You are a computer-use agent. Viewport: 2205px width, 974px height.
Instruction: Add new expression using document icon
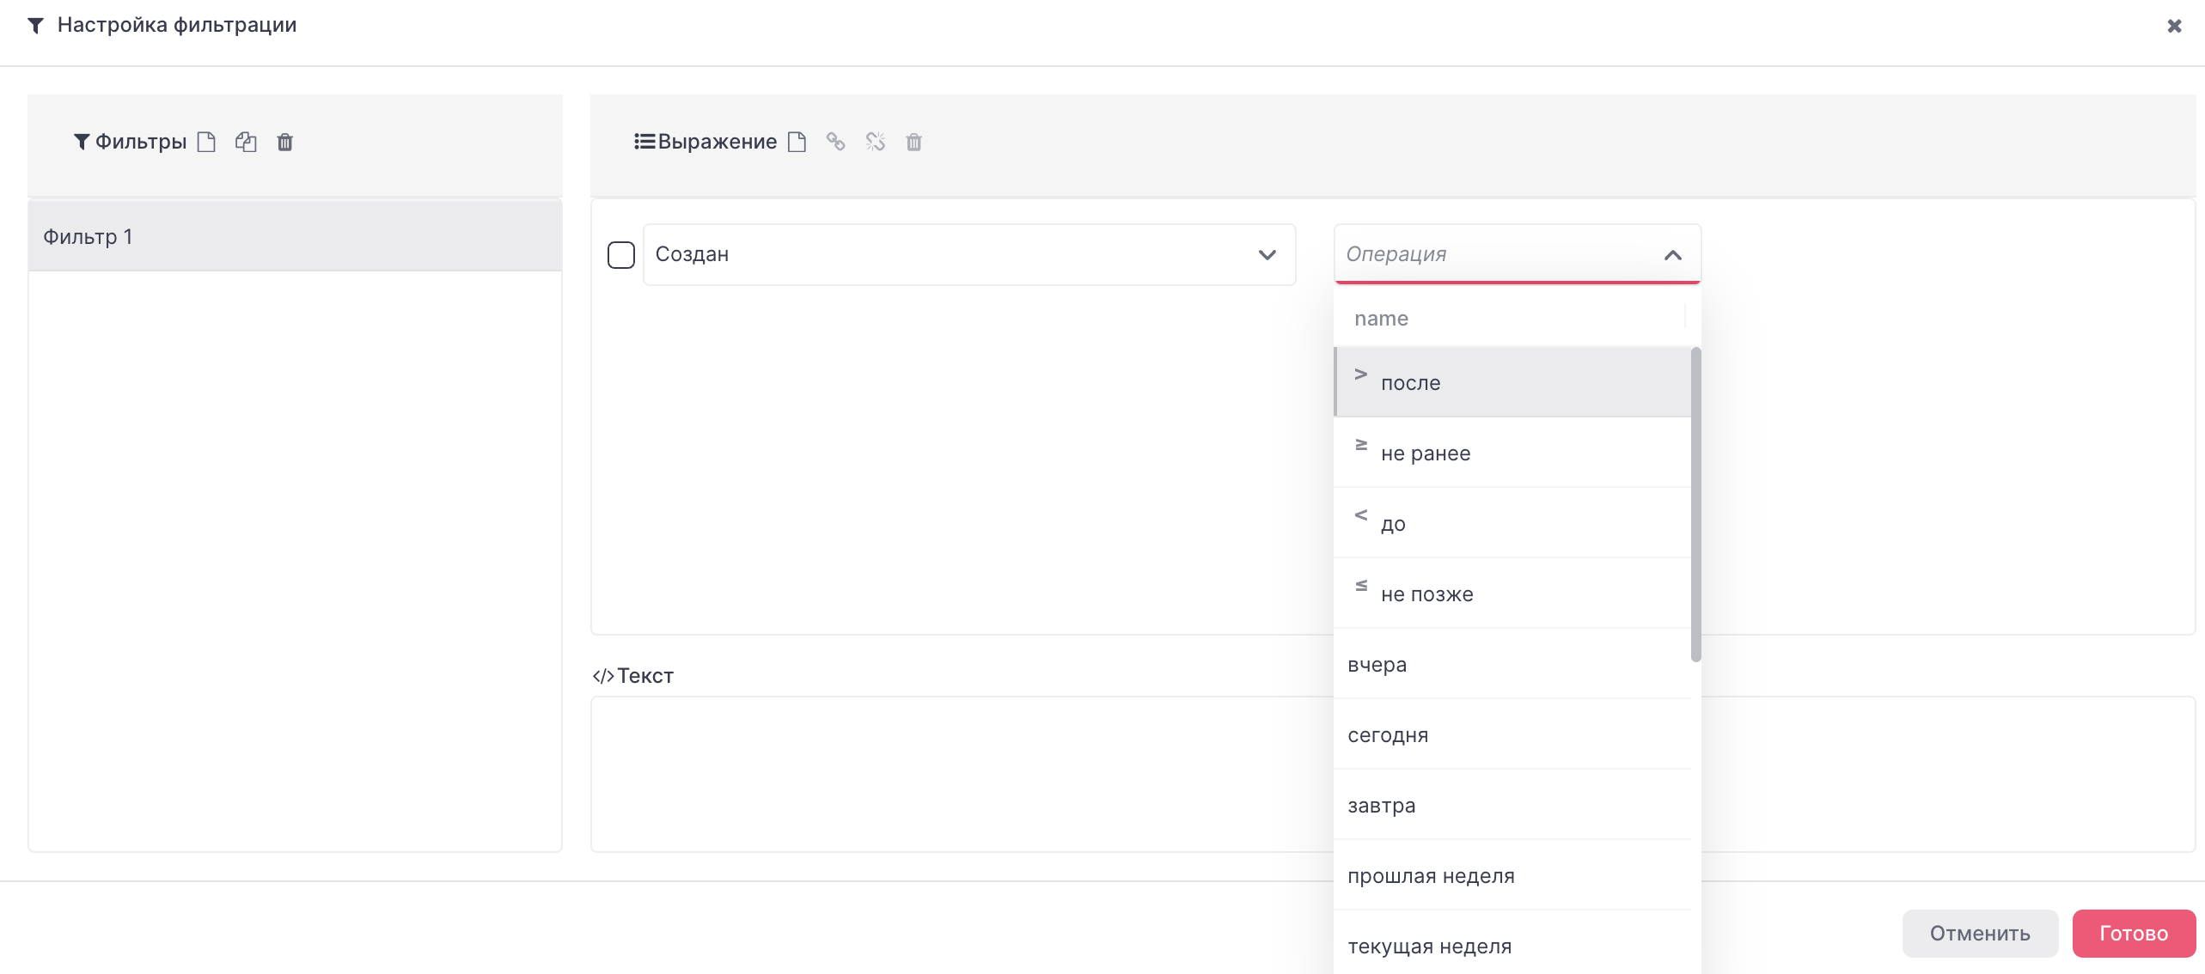797,142
